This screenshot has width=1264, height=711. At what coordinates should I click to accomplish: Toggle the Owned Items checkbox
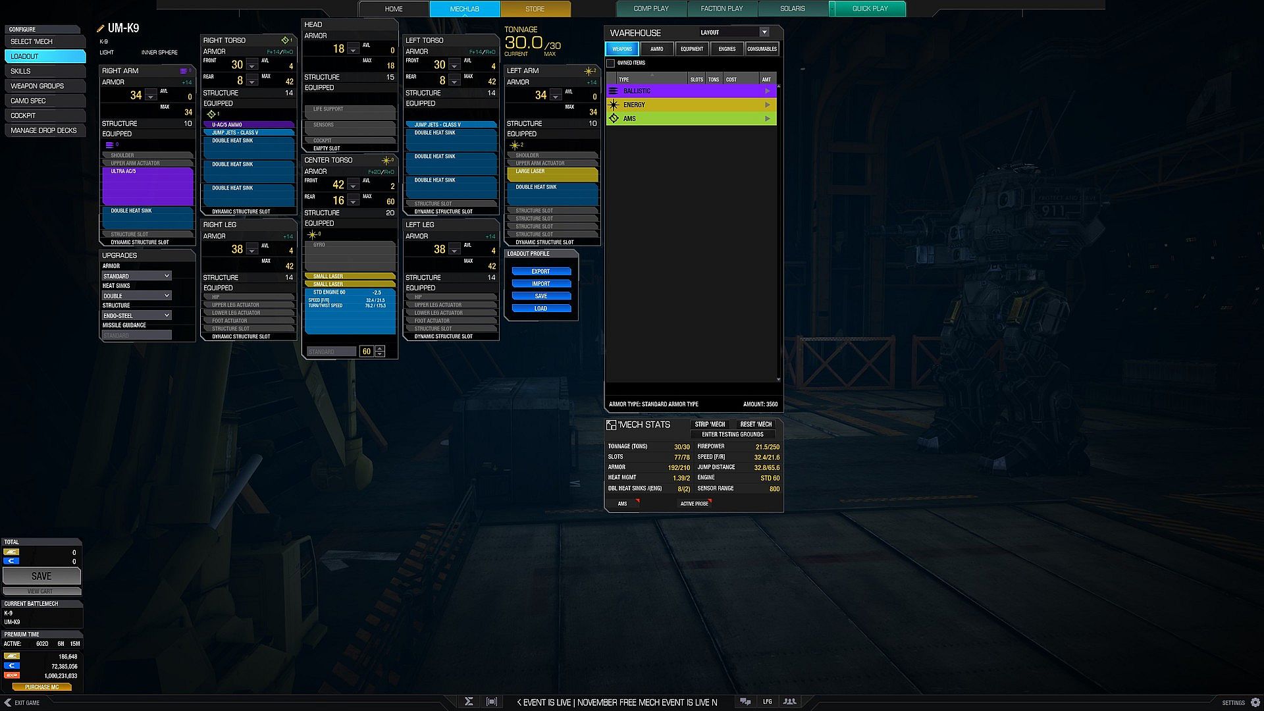(x=611, y=63)
